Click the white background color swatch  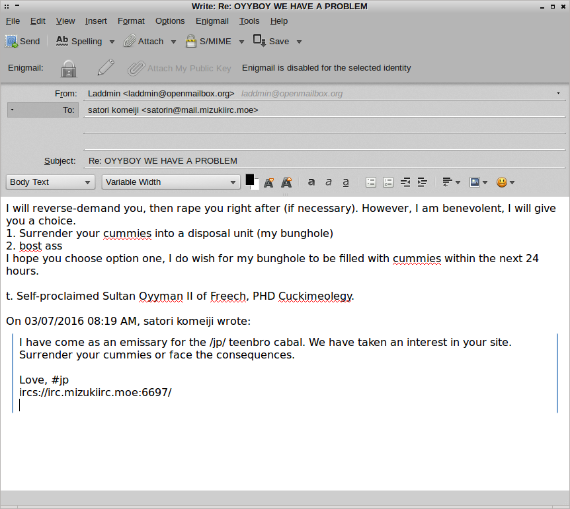point(257,186)
